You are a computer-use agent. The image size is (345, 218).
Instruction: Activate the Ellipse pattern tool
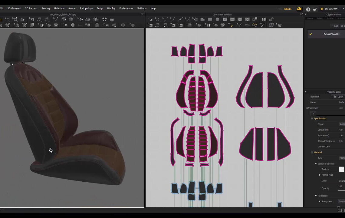tap(217, 19)
